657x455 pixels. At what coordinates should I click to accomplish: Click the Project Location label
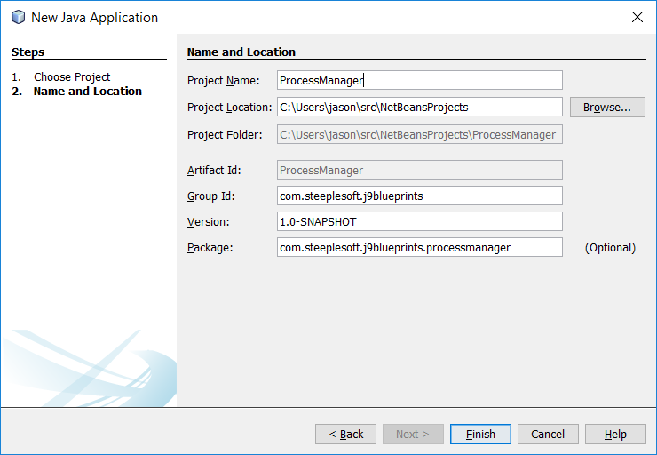230,108
